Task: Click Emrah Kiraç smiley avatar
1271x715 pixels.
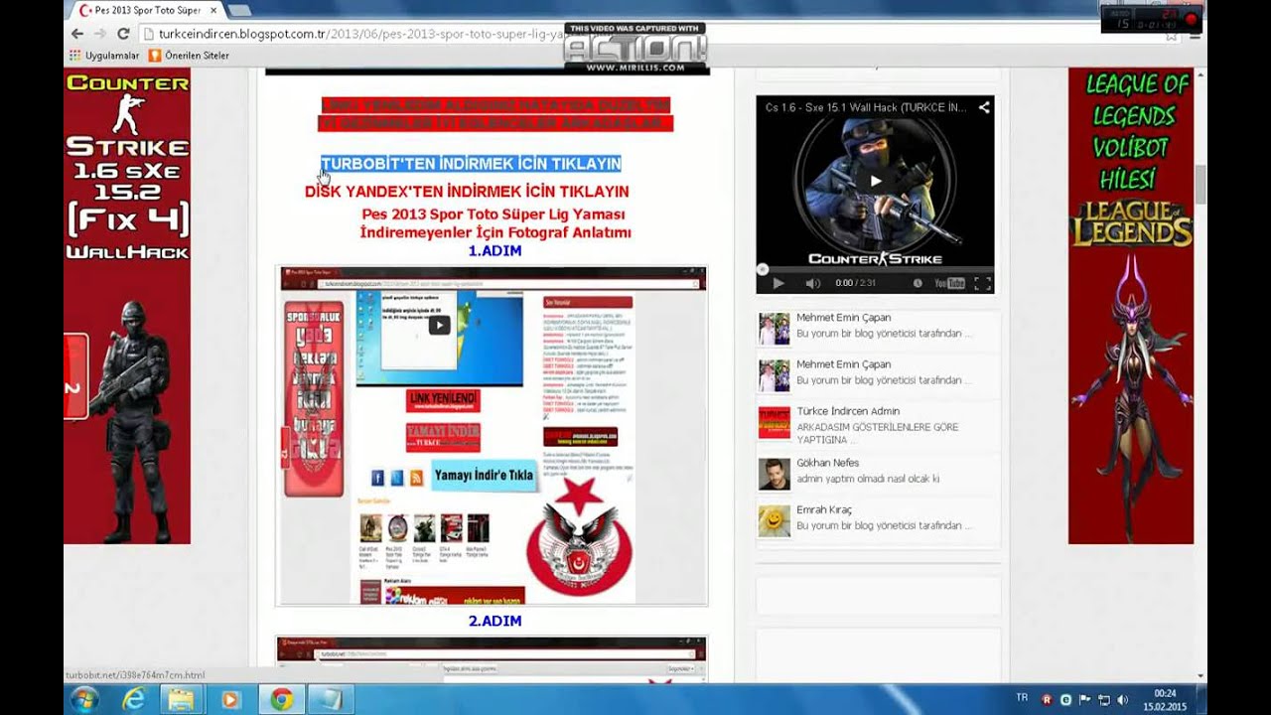Action: (775, 520)
